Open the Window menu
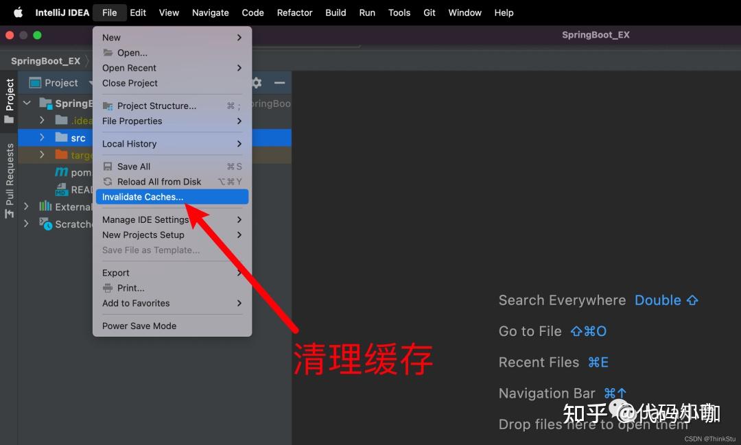Image resolution: width=741 pixels, height=445 pixels. point(464,13)
